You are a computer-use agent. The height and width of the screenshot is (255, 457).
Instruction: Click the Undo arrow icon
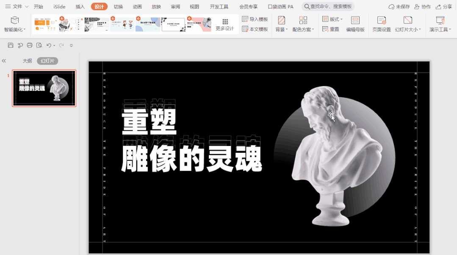tap(49, 45)
